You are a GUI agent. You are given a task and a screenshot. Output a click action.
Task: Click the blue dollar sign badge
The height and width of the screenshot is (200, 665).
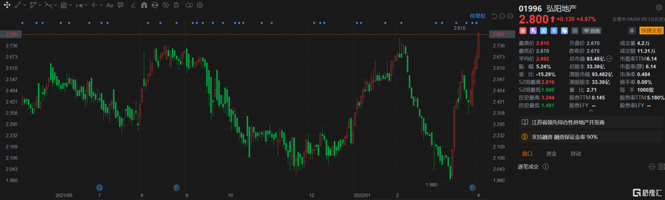[x=553, y=31]
